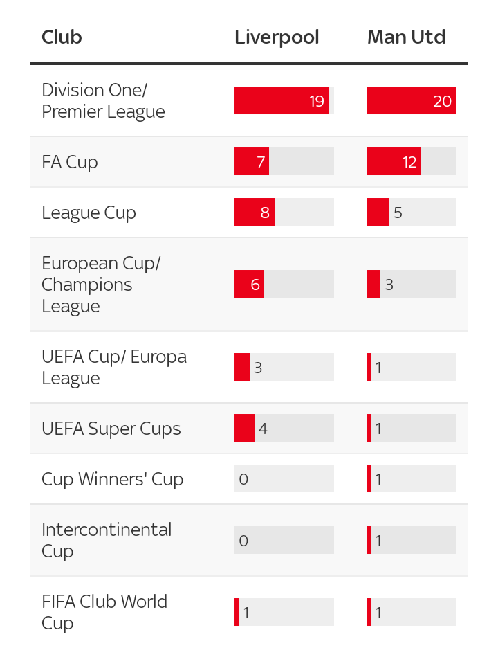
Task: Click Man Utd's 20 league titles bar
Action: [411, 100]
